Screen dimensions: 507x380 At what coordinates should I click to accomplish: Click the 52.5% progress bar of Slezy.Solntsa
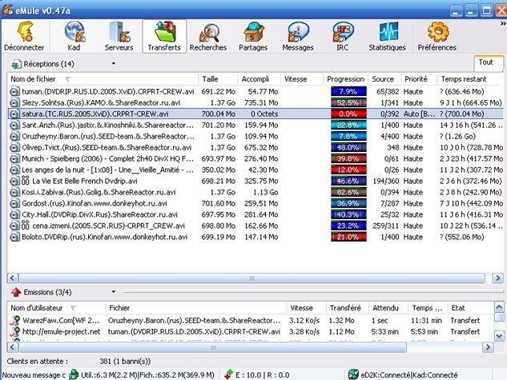[x=348, y=103]
